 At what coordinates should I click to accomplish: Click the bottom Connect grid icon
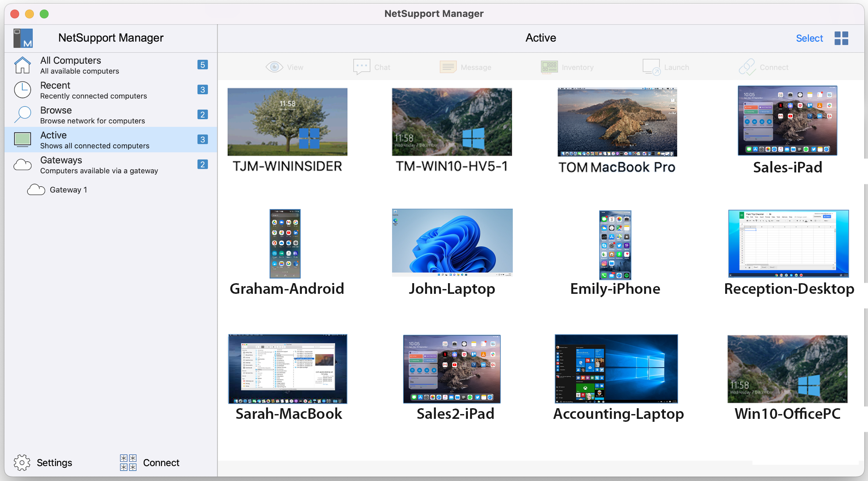[x=128, y=462]
